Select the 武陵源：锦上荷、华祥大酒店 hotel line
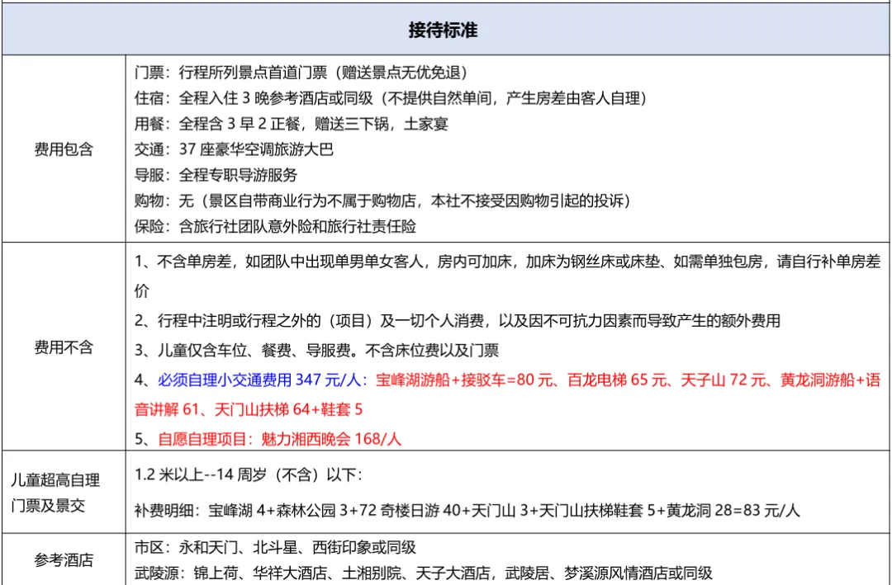Viewport: 892px width, 585px height. (x=423, y=573)
